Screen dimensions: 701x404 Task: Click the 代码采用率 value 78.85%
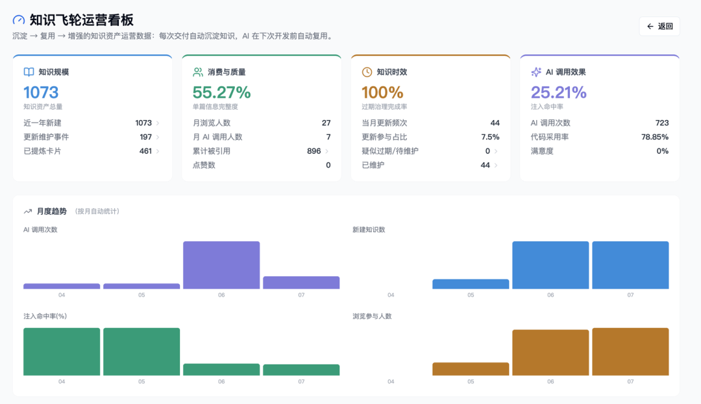[655, 137]
